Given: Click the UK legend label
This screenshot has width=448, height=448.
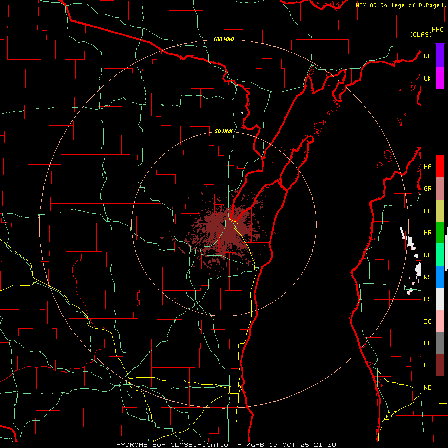Looking at the screenshot, I should pos(427,78).
